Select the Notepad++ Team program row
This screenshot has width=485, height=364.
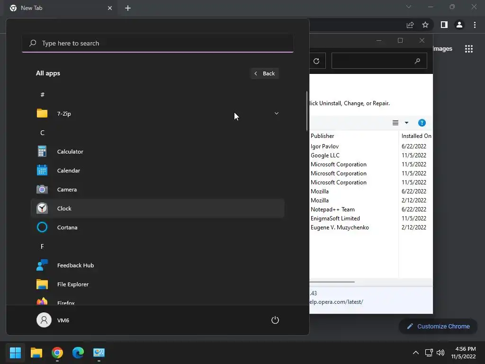click(x=371, y=209)
